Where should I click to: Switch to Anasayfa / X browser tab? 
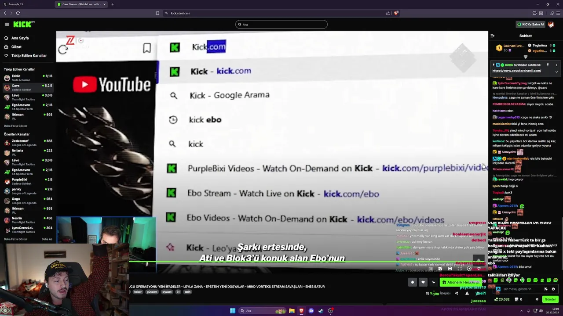pos(26,4)
